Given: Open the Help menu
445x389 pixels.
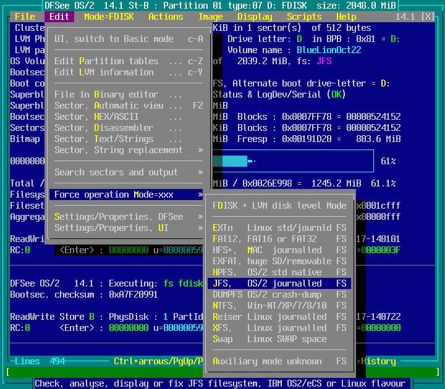Looking at the screenshot, I should pos(346,17).
